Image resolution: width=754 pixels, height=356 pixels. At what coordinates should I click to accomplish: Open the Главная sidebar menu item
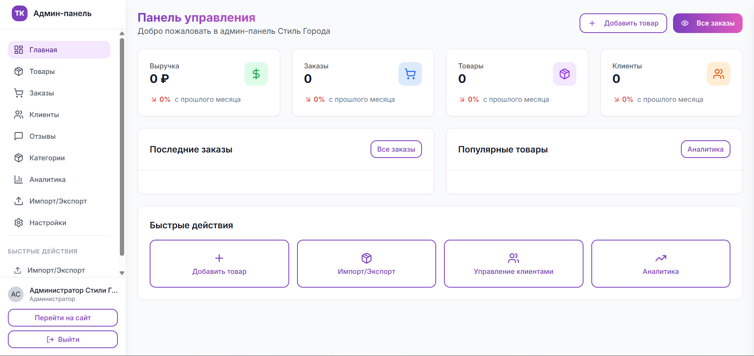pos(59,50)
